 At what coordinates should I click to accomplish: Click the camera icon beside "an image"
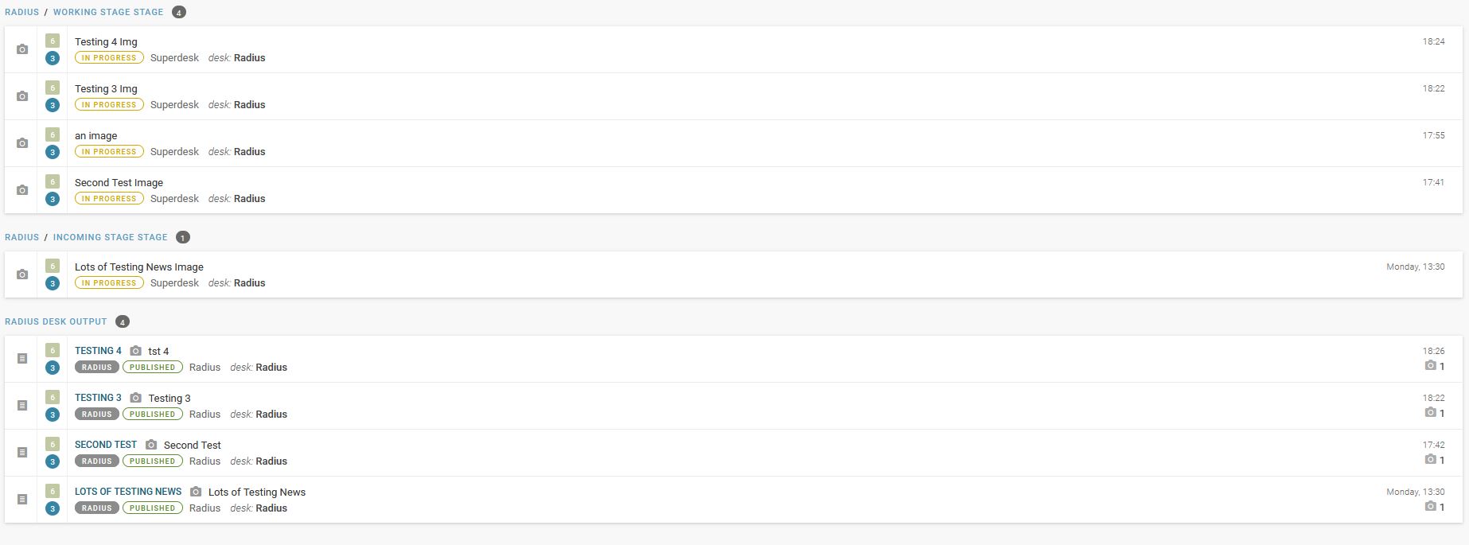point(21,142)
